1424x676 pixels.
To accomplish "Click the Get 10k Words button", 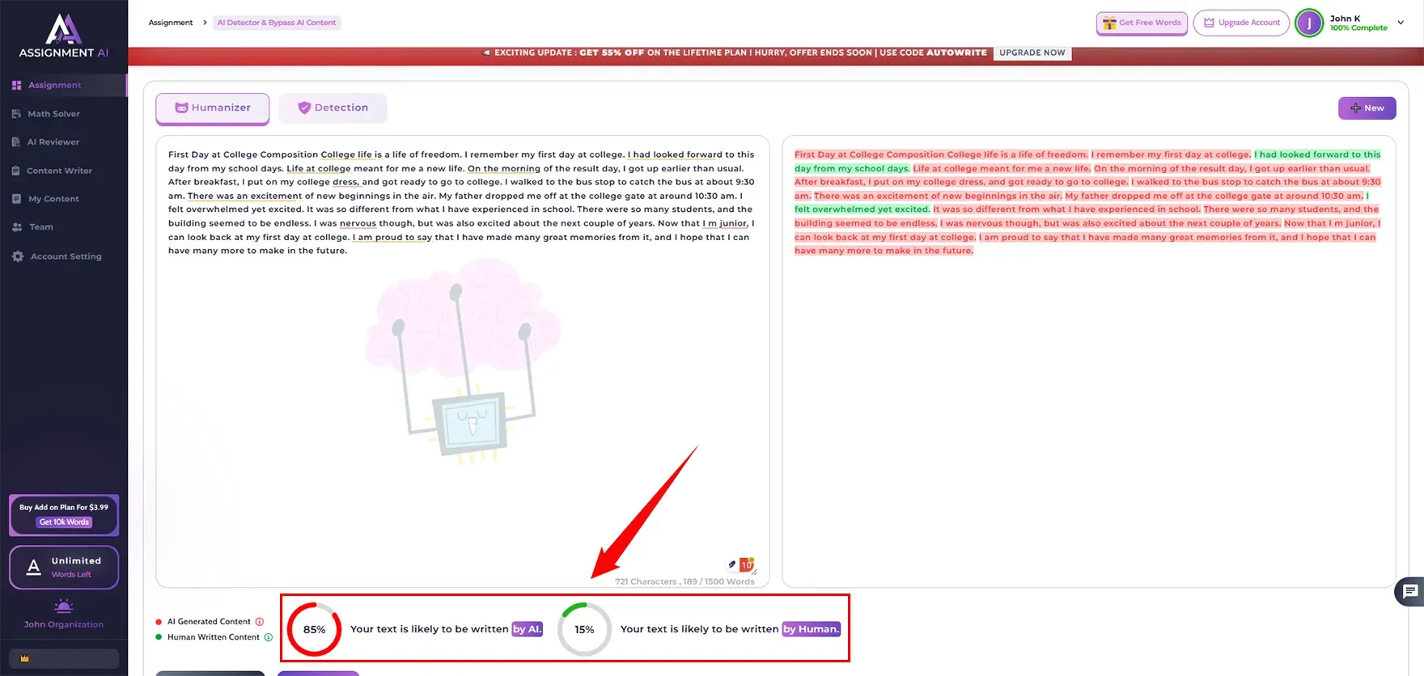I will pyautogui.click(x=64, y=522).
